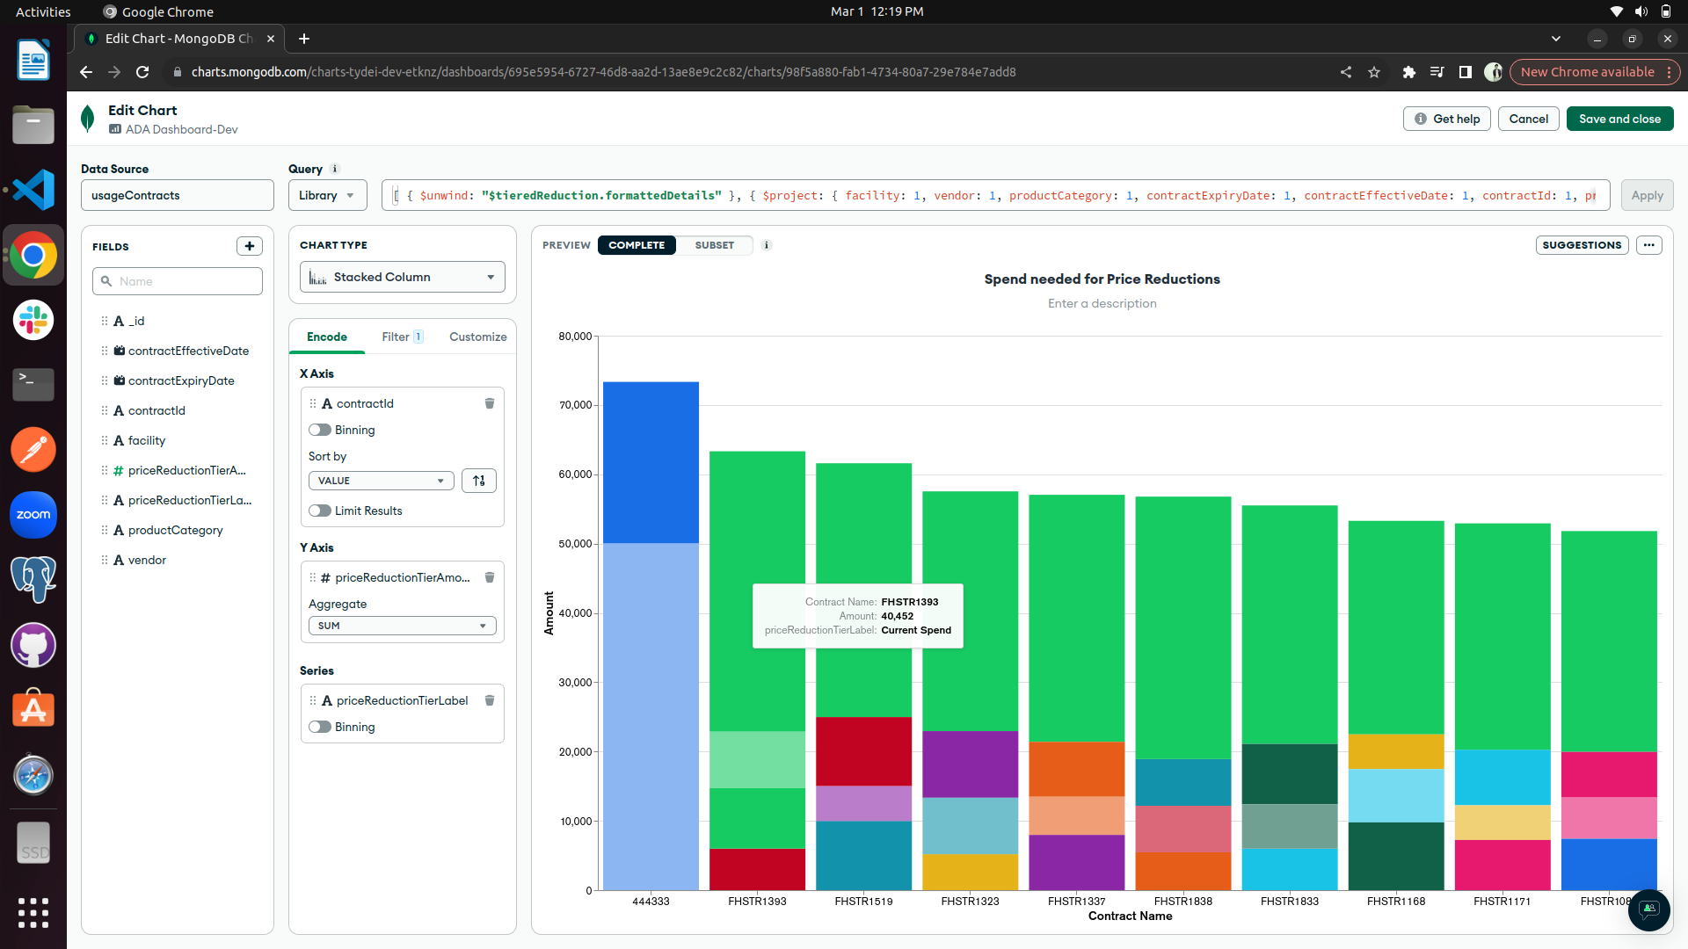Toggle Binning for the X Axis field

coord(320,430)
